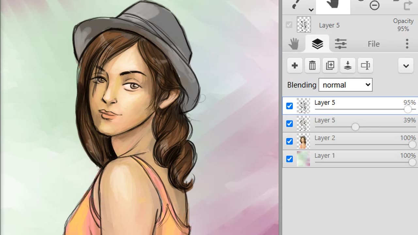Toggle visibility of top Layer 5 at 95%
This screenshot has width=418, height=235.
pos(289,106)
